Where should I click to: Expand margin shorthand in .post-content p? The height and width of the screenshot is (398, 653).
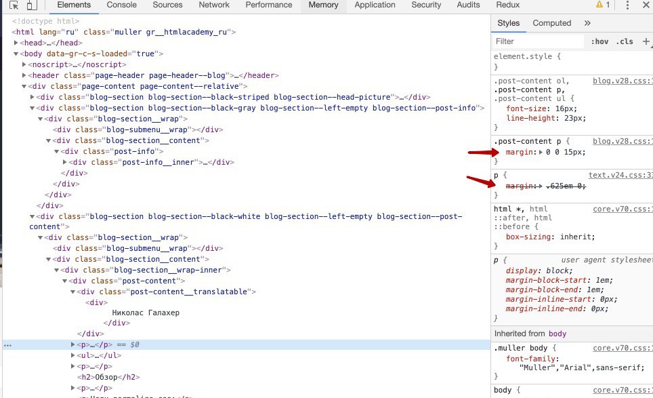point(541,152)
